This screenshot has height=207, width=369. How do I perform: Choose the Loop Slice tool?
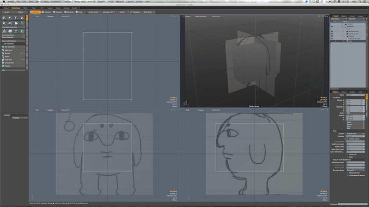click(x=13, y=60)
